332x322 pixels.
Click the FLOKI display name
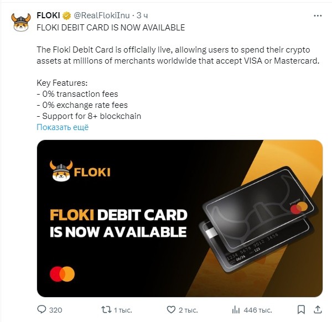click(x=48, y=15)
